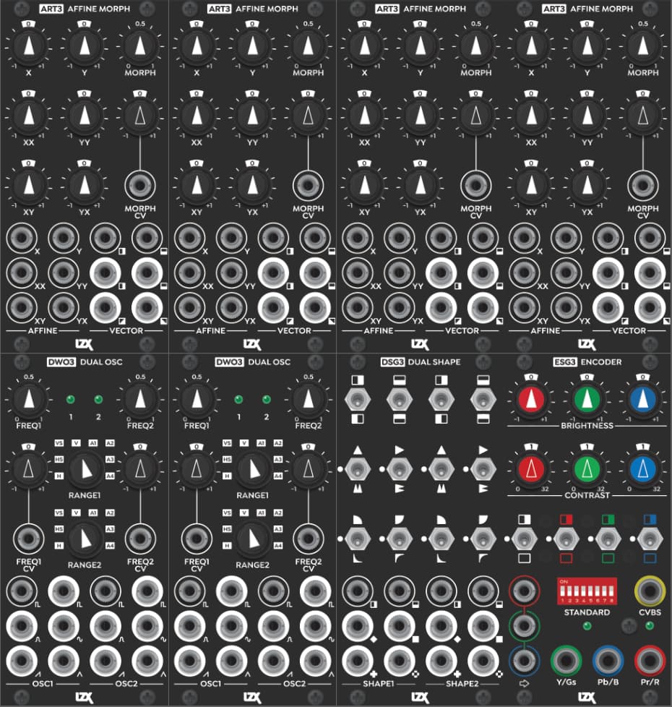
Task: Flip the leftmost toggle in the DSG3 middle row
Action: [x=358, y=469]
